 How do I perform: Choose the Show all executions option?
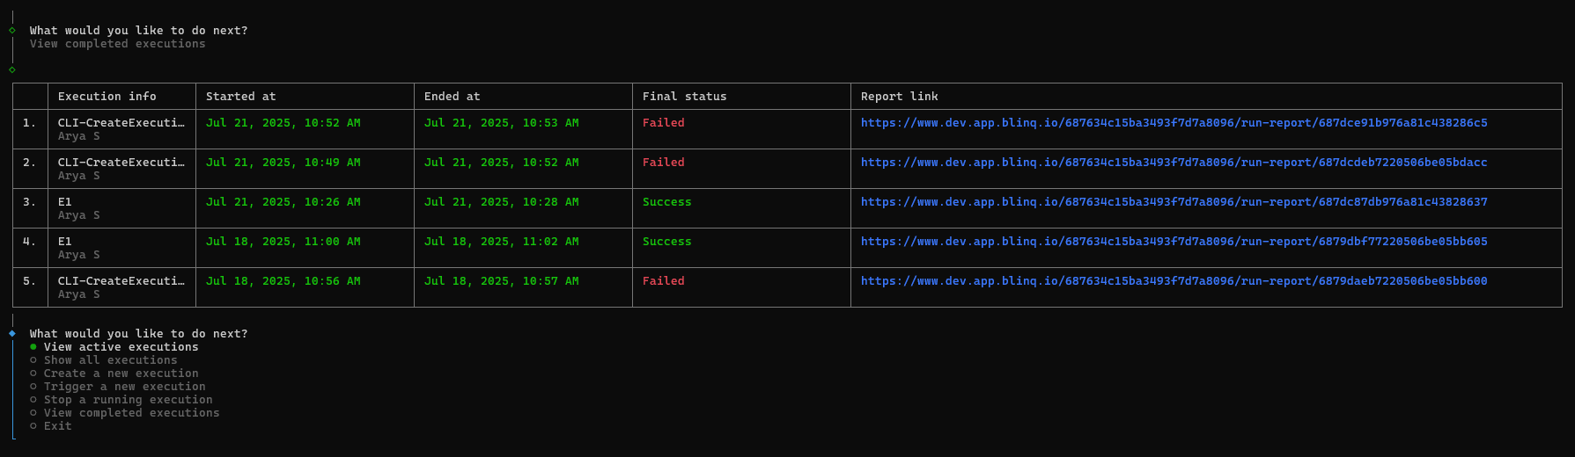click(110, 360)
